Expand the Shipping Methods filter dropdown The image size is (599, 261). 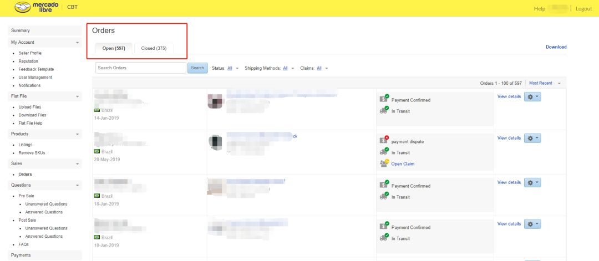[x=293, y=68]
